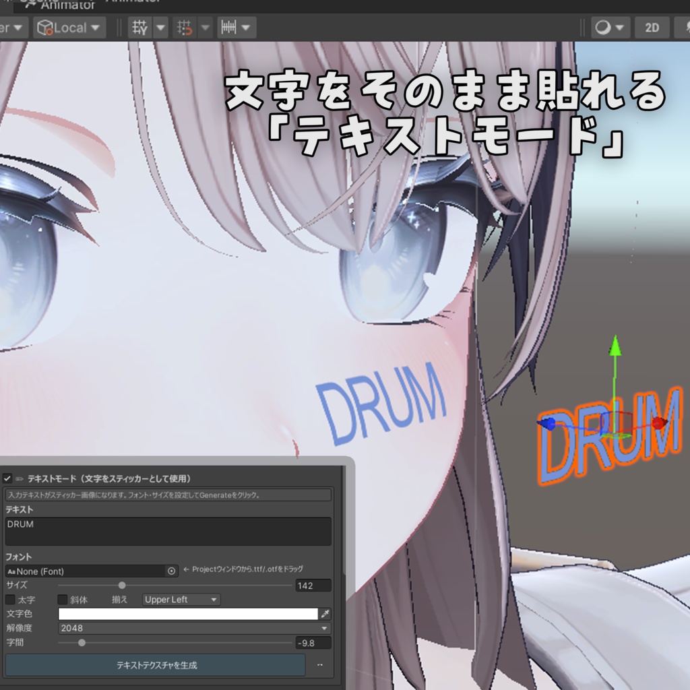This screenshot has width=690, height=690.
Task: Click the green Y-axis gizmo arrow
Action: [615, 346]
